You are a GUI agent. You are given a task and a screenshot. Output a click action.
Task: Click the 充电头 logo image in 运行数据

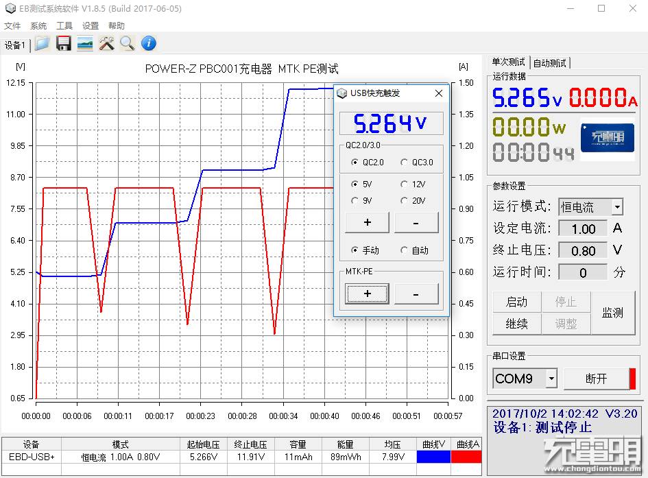[608, 136]
